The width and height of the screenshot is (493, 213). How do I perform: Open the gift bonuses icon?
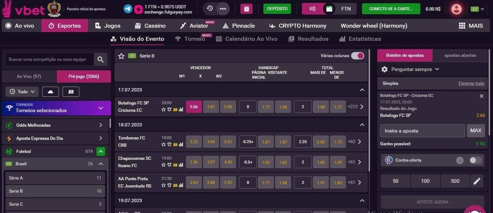coord(246,9)
